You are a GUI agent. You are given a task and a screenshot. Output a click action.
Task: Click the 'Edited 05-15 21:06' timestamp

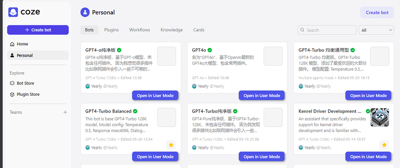243,139
